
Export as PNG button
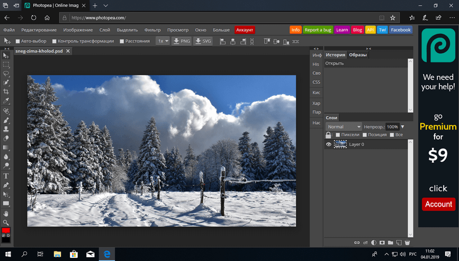pos(182,41)
